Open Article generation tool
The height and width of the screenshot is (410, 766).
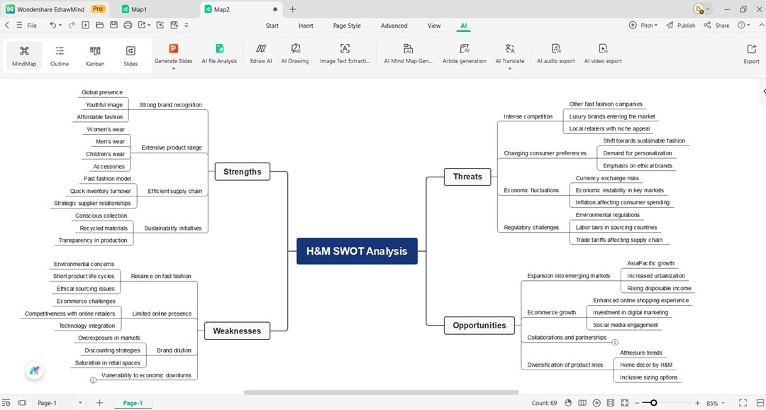(x=464, y=54)
